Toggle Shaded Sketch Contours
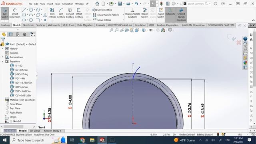The width and height of the screenshot is (256, 144). click(181, 15)
